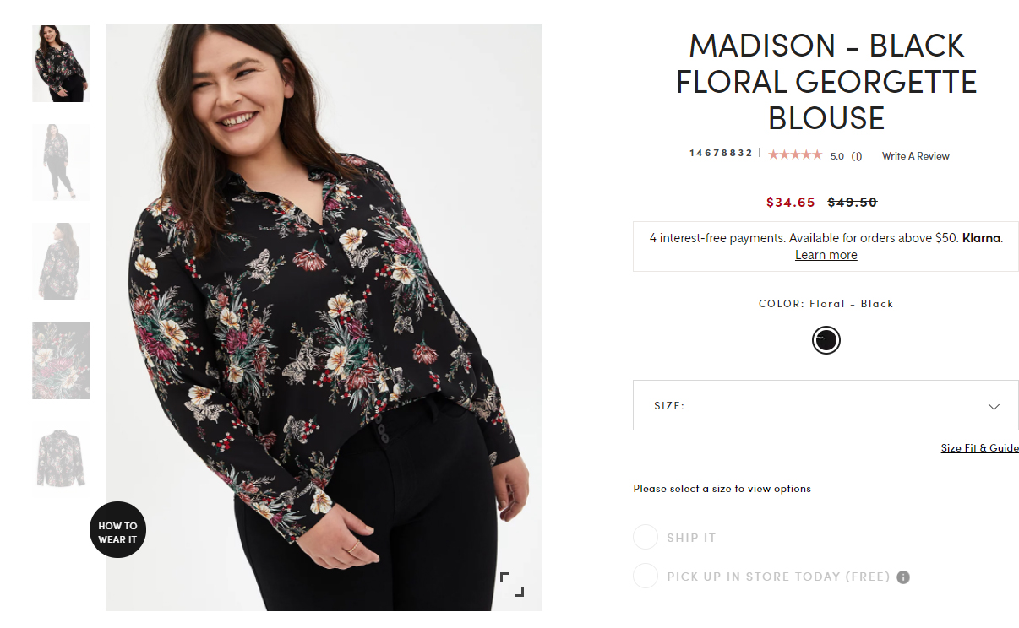The image size is (1019, 628).
Task: Click Write A Review link
Action: [915, 156]
